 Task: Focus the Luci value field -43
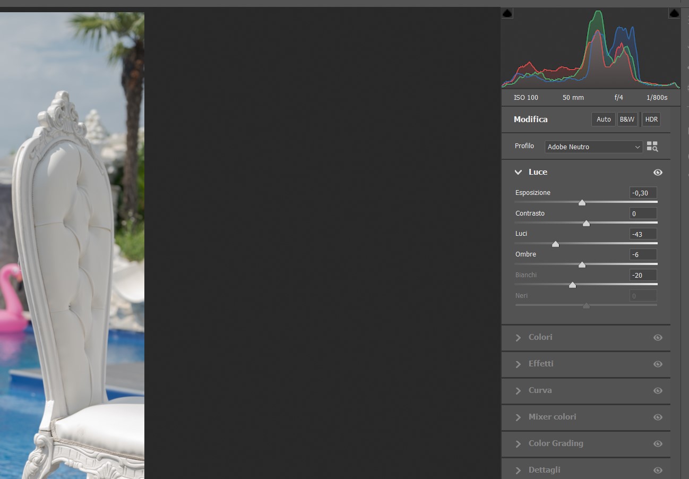(x=643, y=234)
